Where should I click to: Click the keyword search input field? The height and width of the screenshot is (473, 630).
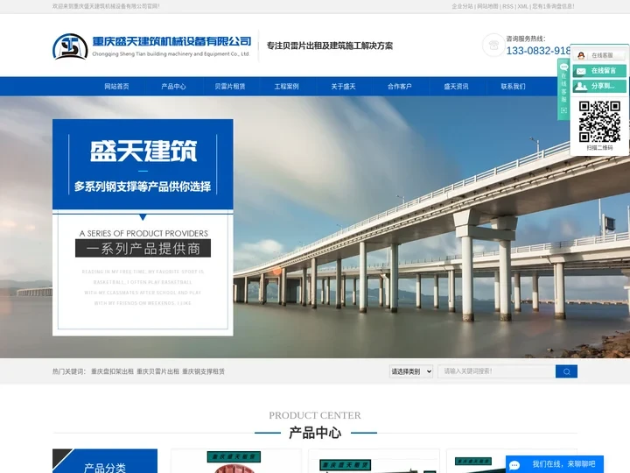coord(497,371)
